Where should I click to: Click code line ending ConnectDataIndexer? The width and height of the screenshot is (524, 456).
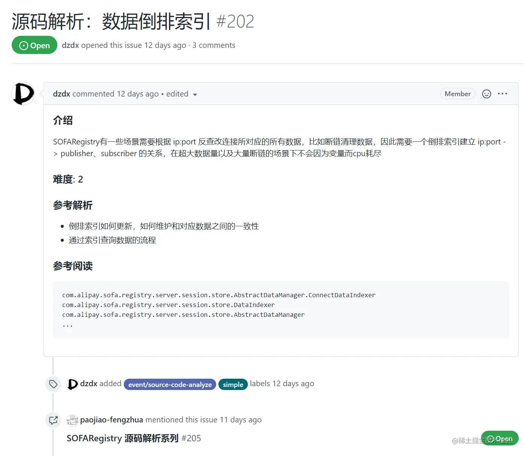[219, 295]
